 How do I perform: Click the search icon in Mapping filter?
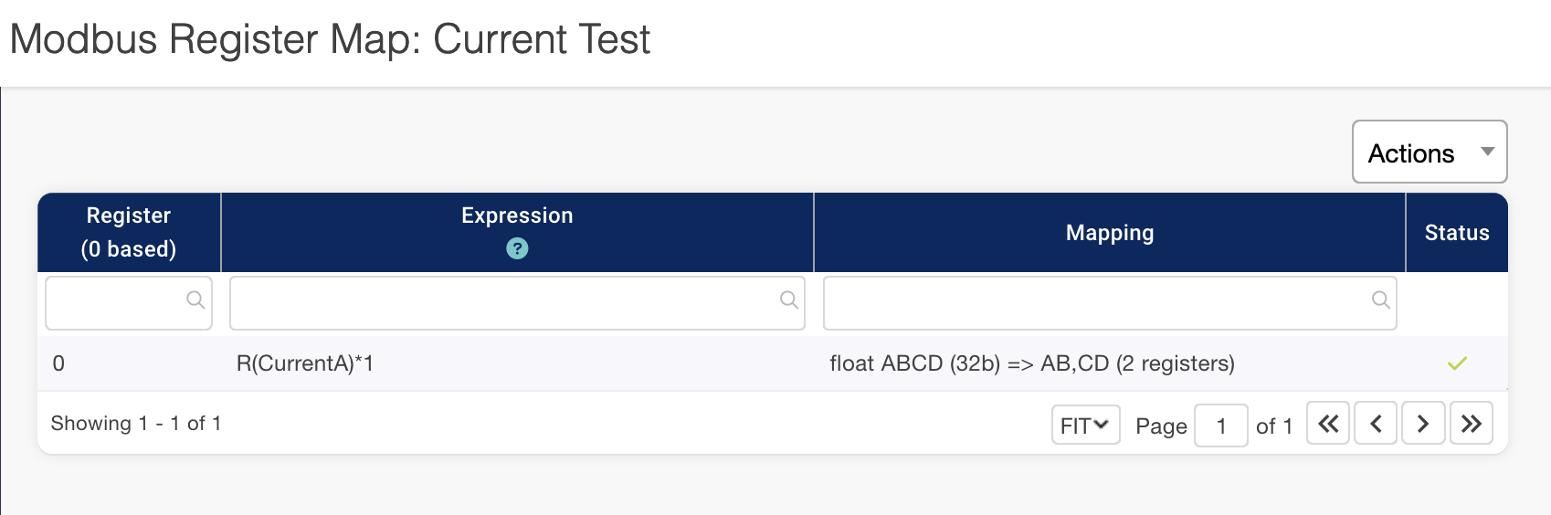1381,300
